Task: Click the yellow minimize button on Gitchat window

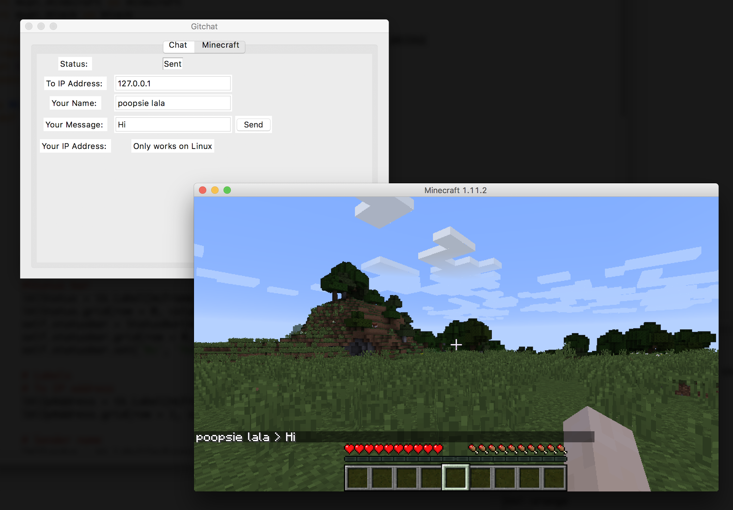Action: [41, 26]
